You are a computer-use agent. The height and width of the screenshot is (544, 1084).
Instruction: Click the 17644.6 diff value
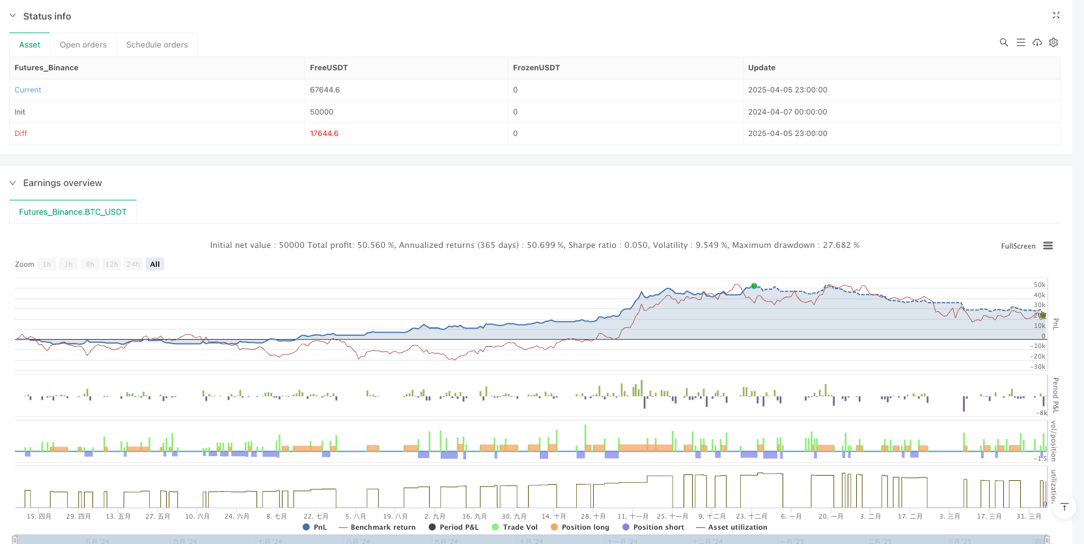pyautogui.click(x=324, y=133)
